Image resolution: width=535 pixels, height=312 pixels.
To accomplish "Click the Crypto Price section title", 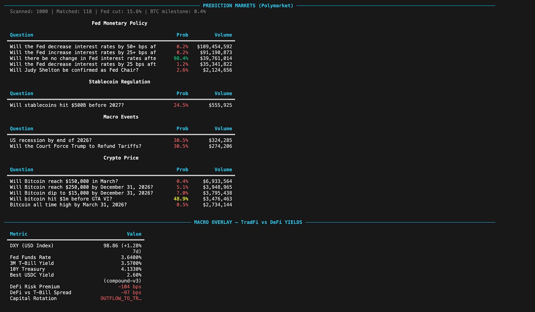I will pyautogui.click(x=121, y=158).
